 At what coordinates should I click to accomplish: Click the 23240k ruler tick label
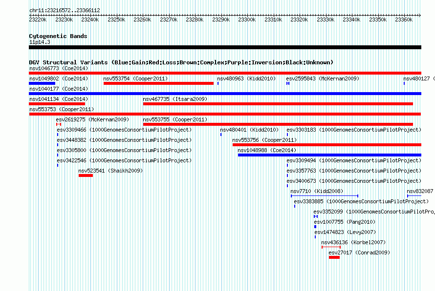[90, 19]
